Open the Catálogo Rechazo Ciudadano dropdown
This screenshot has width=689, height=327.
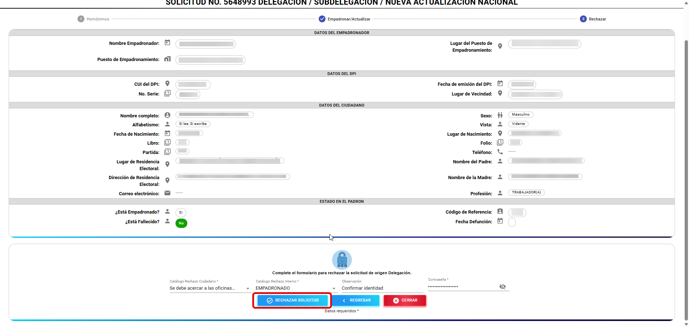pyautogui.click(x=210, y=288)
